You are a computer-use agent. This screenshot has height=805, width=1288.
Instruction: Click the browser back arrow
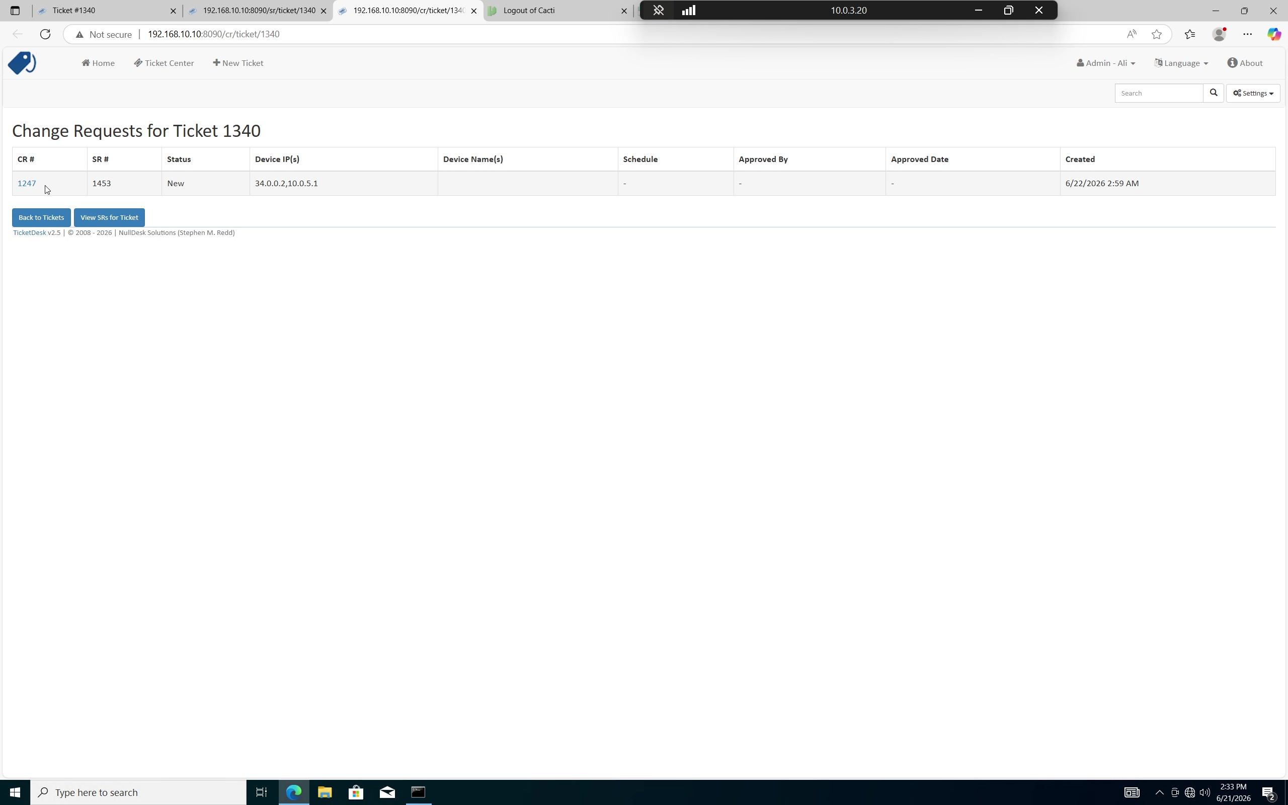(18, 34)
